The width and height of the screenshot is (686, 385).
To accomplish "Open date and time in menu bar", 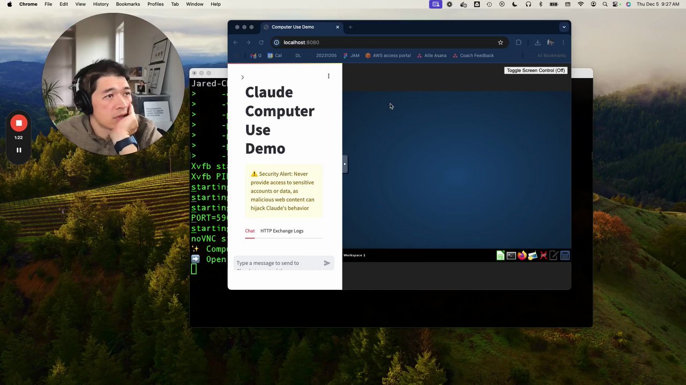I will pyautogui.click(x=658, y=4).
